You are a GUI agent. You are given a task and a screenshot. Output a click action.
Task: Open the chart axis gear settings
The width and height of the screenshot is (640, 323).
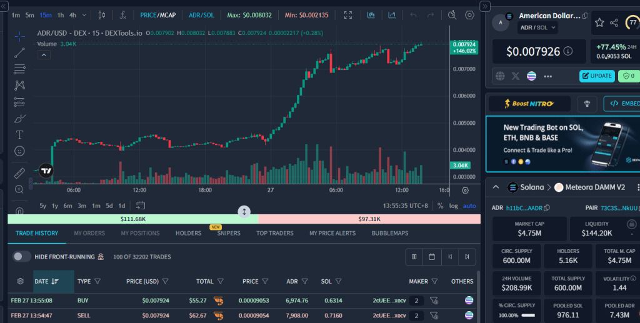click(465, 191)
